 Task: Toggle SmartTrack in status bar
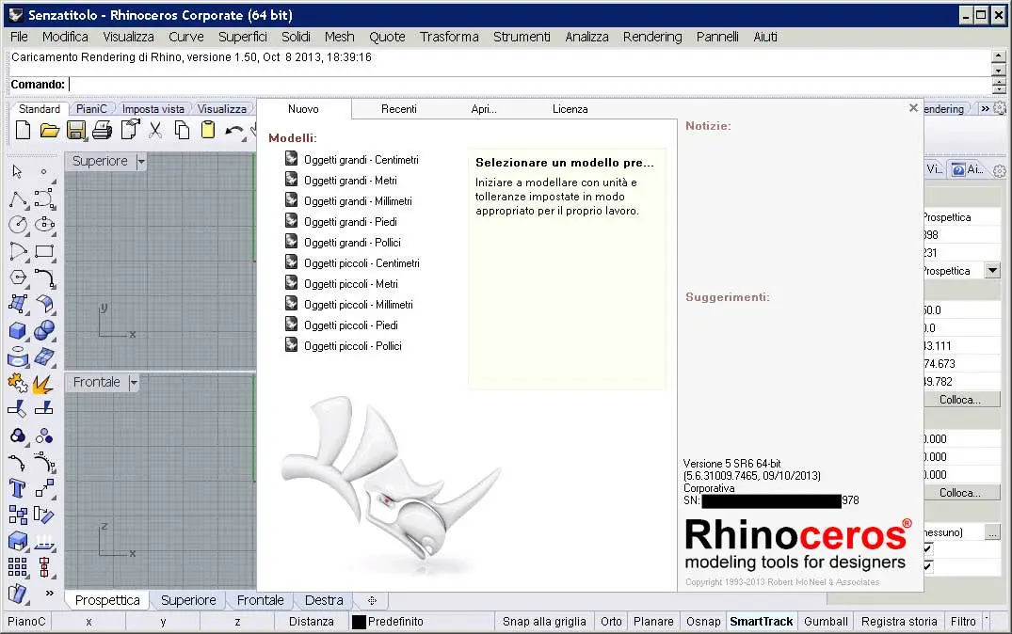click(x=761, y=621)
